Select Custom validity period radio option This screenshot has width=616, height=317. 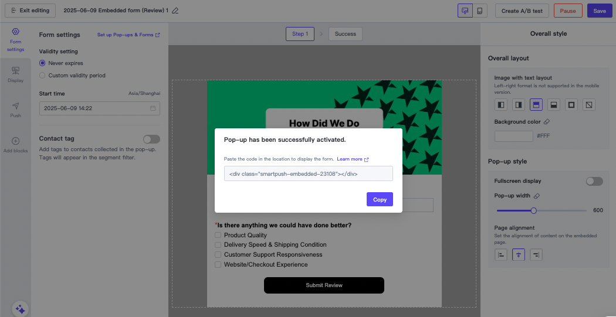[42, 76]
